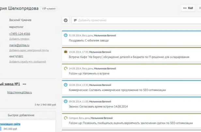Open email maria@plitka.ru
201x132 pixels.
19,45
